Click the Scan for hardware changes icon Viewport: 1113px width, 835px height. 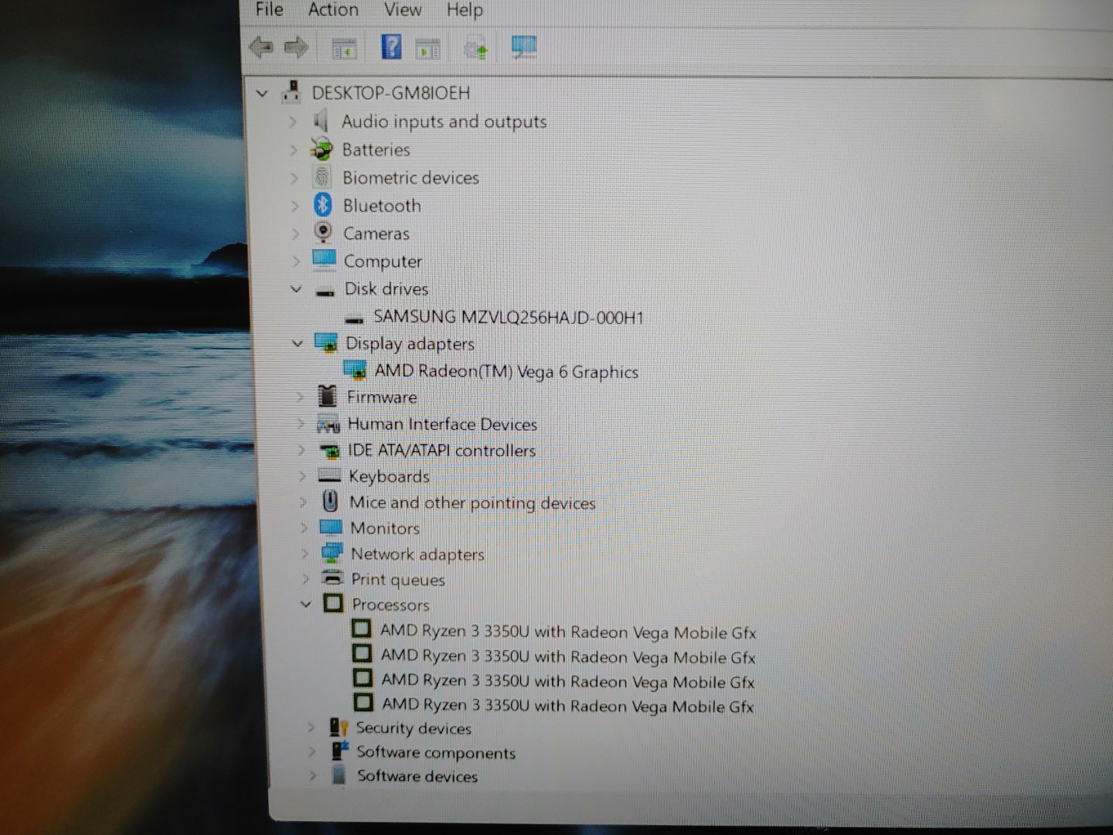(x=524, y=47)
